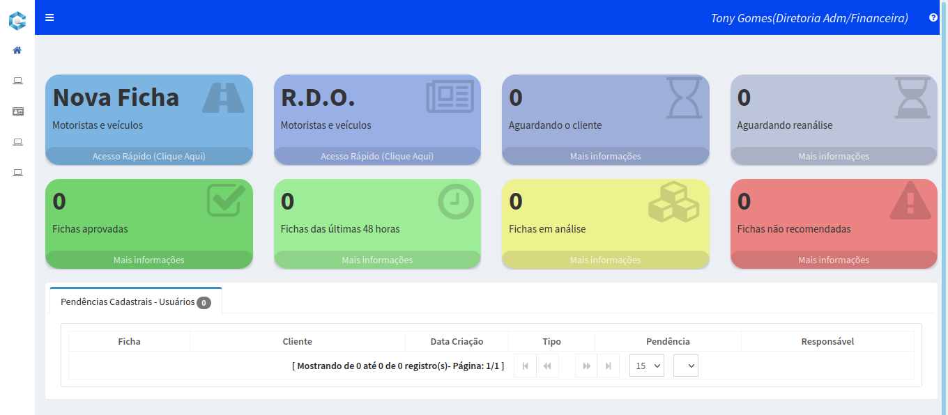Click the application logo in the sidebar
948x415 pixels.
(17, 20)
